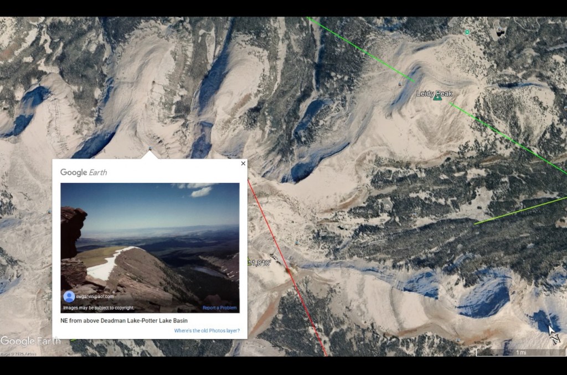The height and width of the screenshot is (375, 567).
Task: Open the photo marker at the far left map edge
Action: (x=49, y=212)
